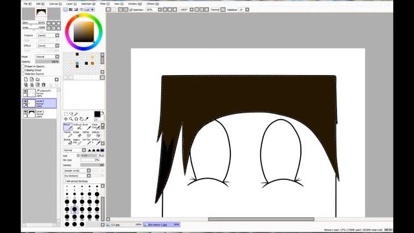Create a new normal layer
The width and height of the screenshot is (414, 233).
coord(26,79)
